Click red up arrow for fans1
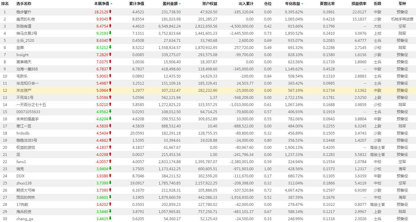 coord(110,161)
